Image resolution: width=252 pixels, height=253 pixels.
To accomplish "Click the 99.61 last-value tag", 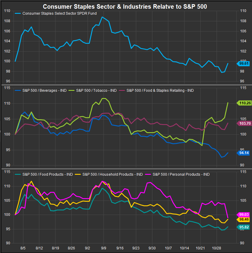I will [243, 64].
